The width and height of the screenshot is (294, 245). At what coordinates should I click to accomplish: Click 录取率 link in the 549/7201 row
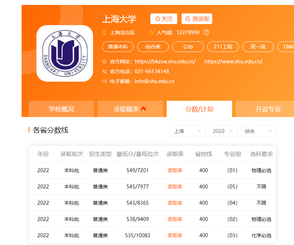[175, 170]
